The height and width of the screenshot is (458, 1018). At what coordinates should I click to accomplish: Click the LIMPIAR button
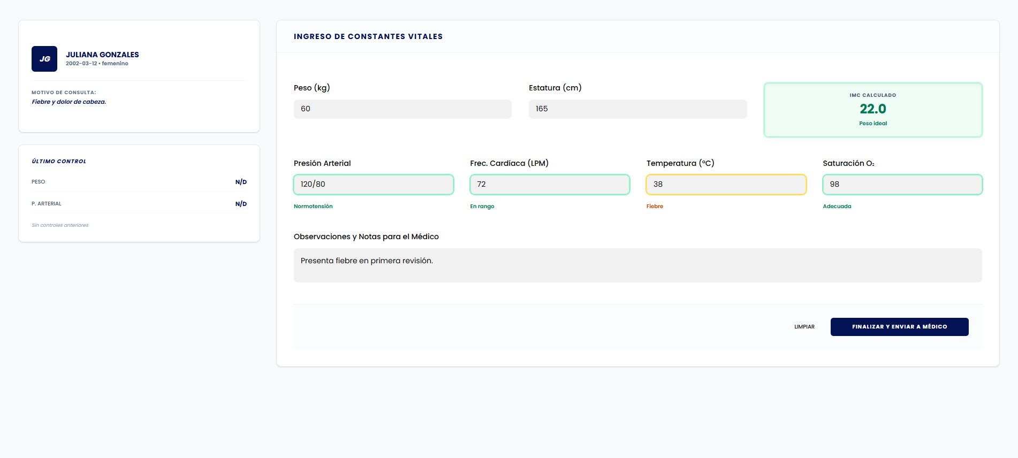pos(804,327)
